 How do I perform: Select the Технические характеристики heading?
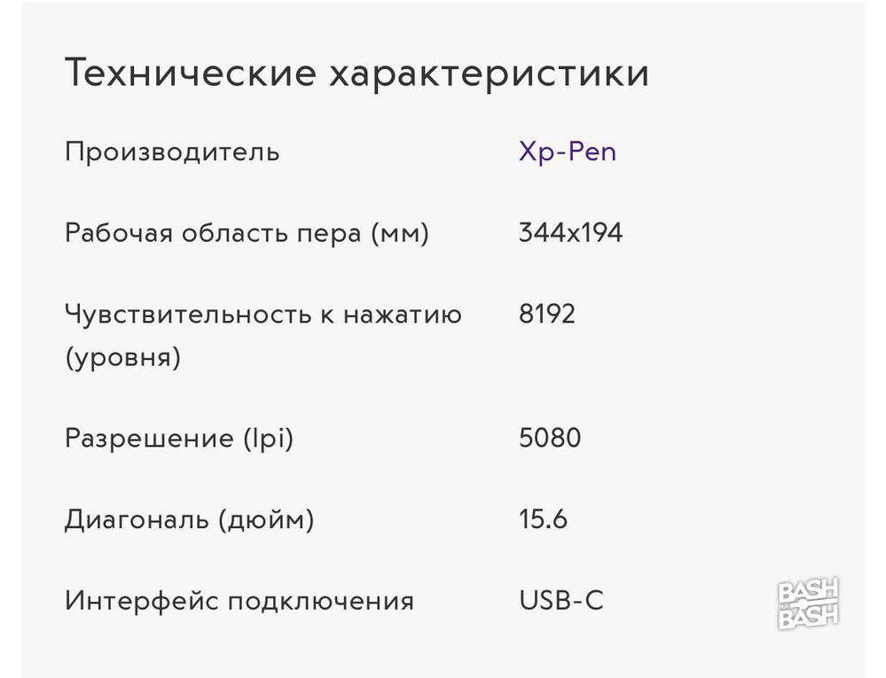coord(357,73)
